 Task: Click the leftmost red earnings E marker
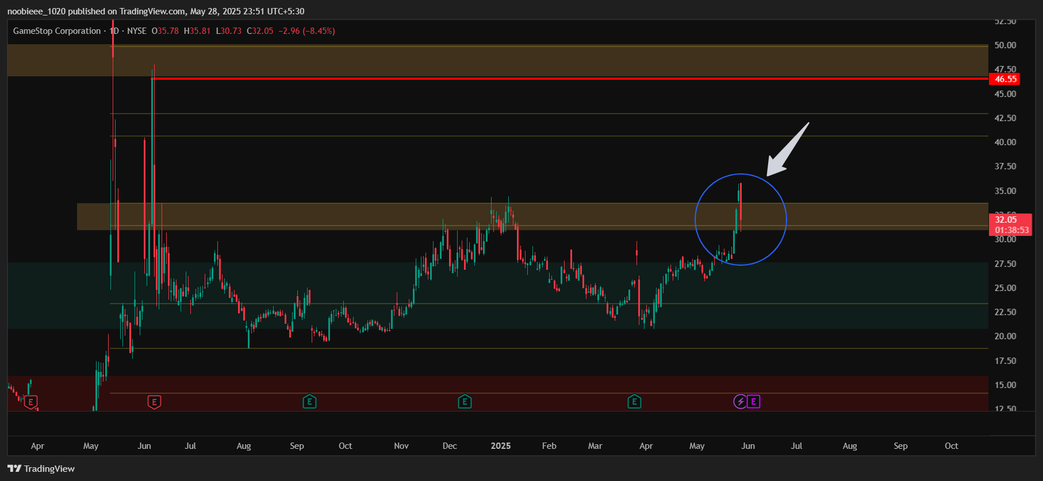[x=31, y=402]
